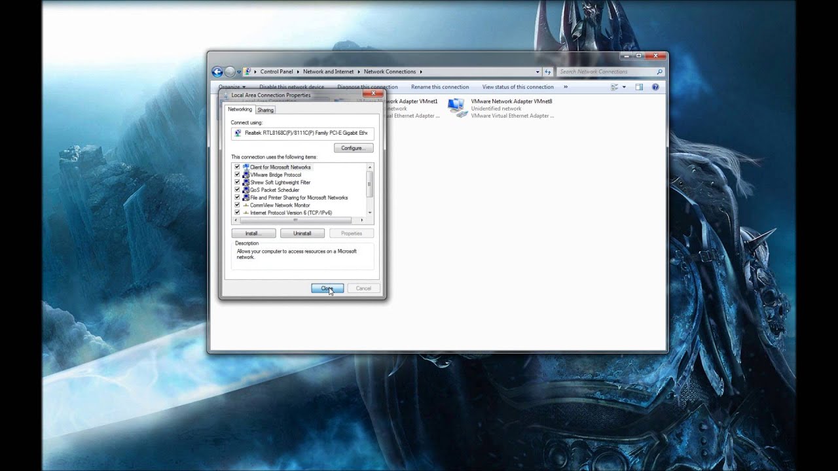Click the items list horizontal scrollbar thumb
The width and height of the screenshot is (838, 471).
[295, 220]
